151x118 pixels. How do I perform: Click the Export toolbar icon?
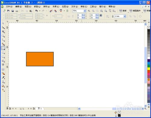tap(55, 11)
